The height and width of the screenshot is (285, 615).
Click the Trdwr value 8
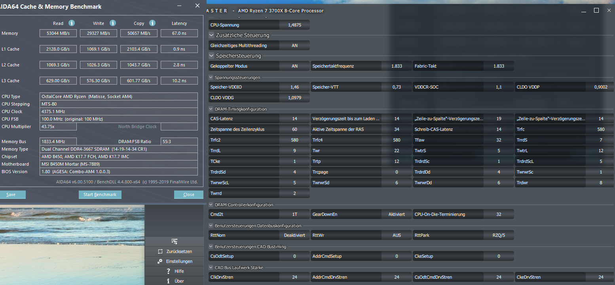click(601, 183)
